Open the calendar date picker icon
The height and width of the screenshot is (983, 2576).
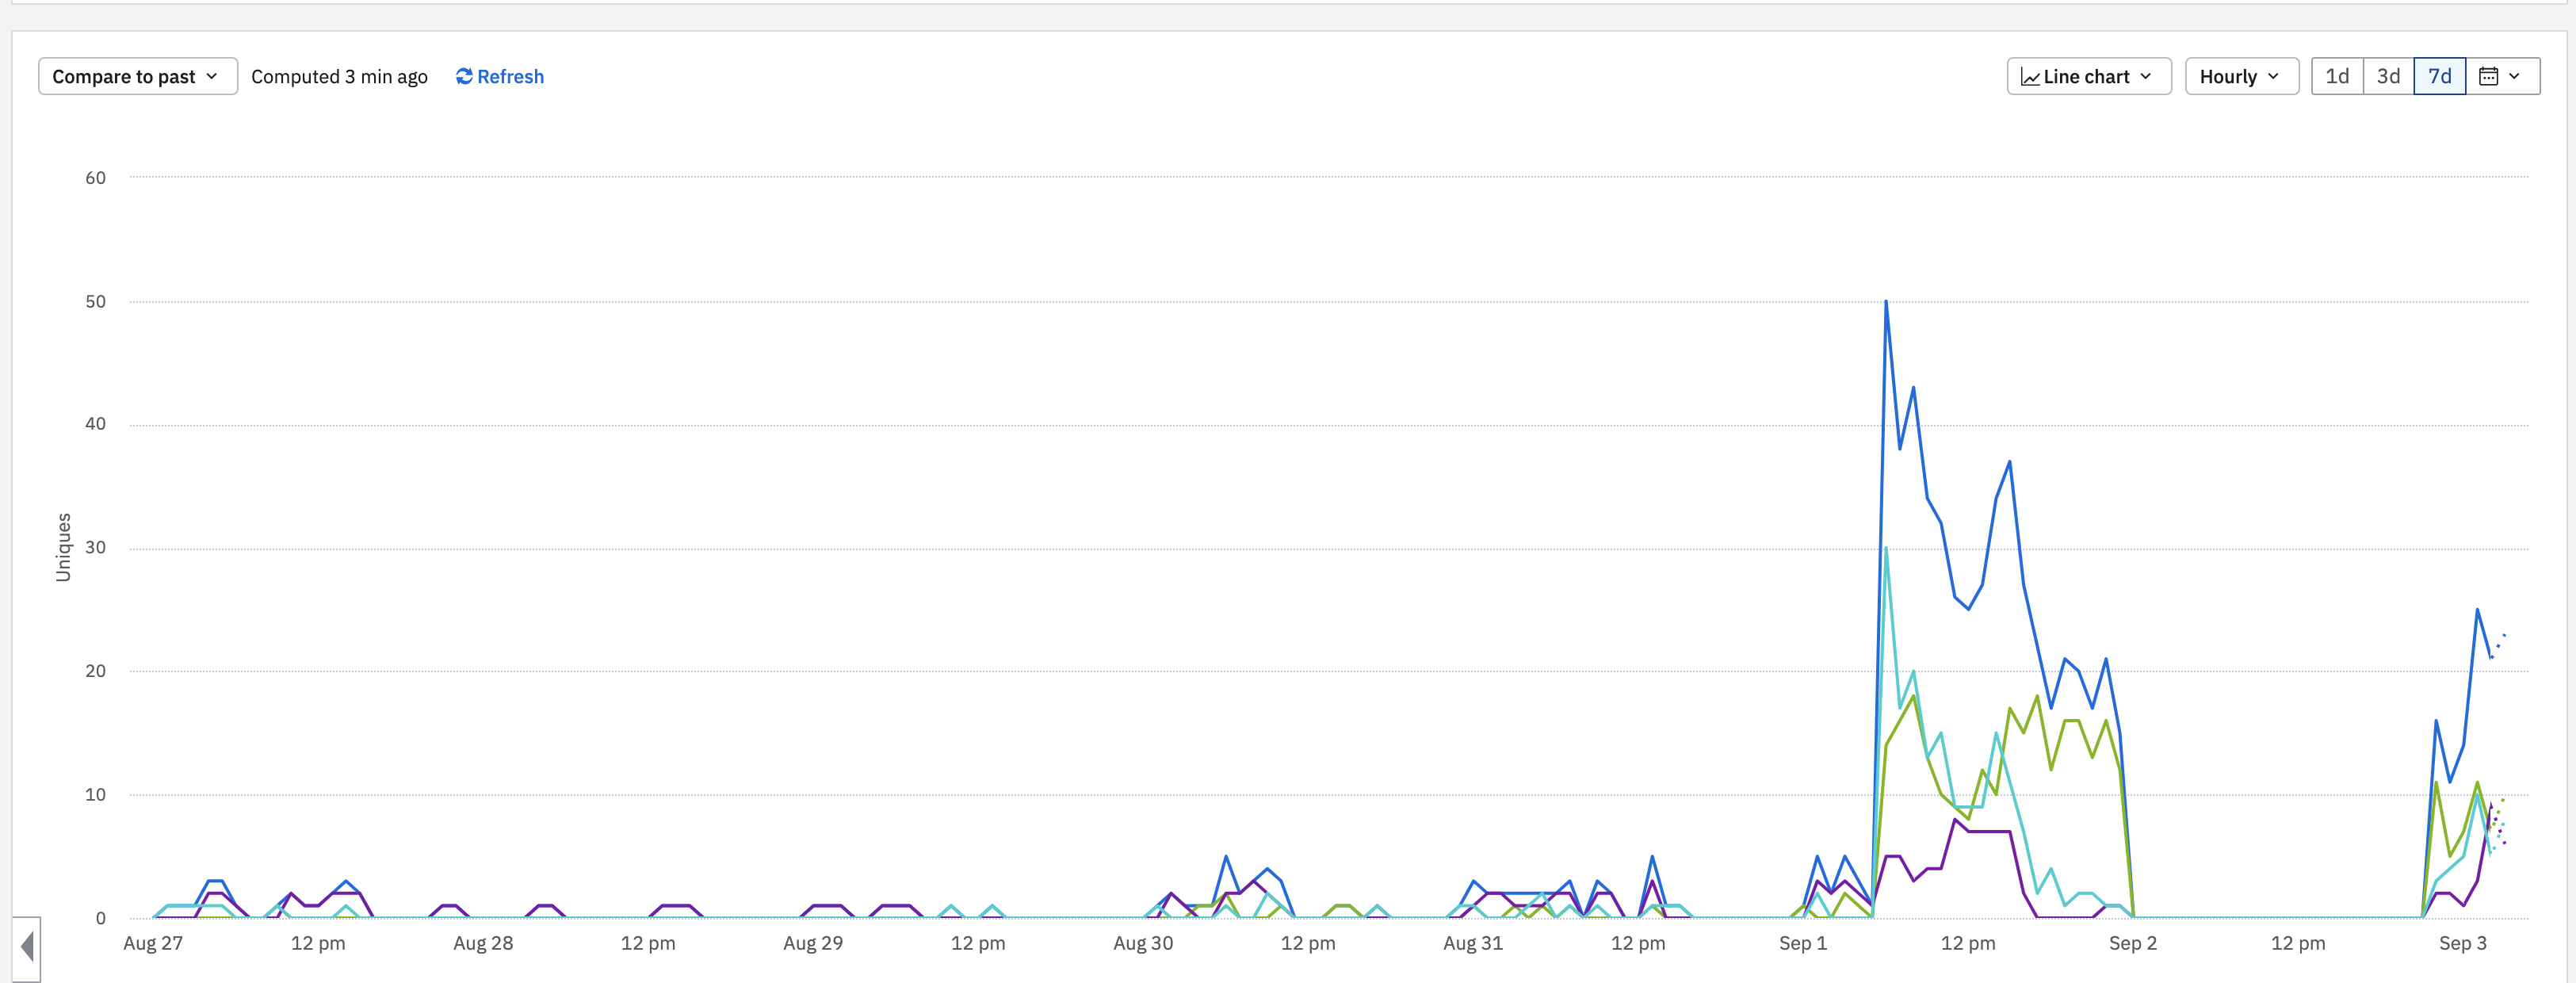pyautogui.click(x=2489, y=77)
